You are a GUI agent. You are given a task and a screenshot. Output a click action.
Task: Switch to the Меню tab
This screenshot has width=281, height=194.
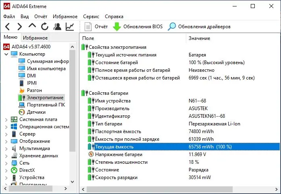tap(10, 37)
